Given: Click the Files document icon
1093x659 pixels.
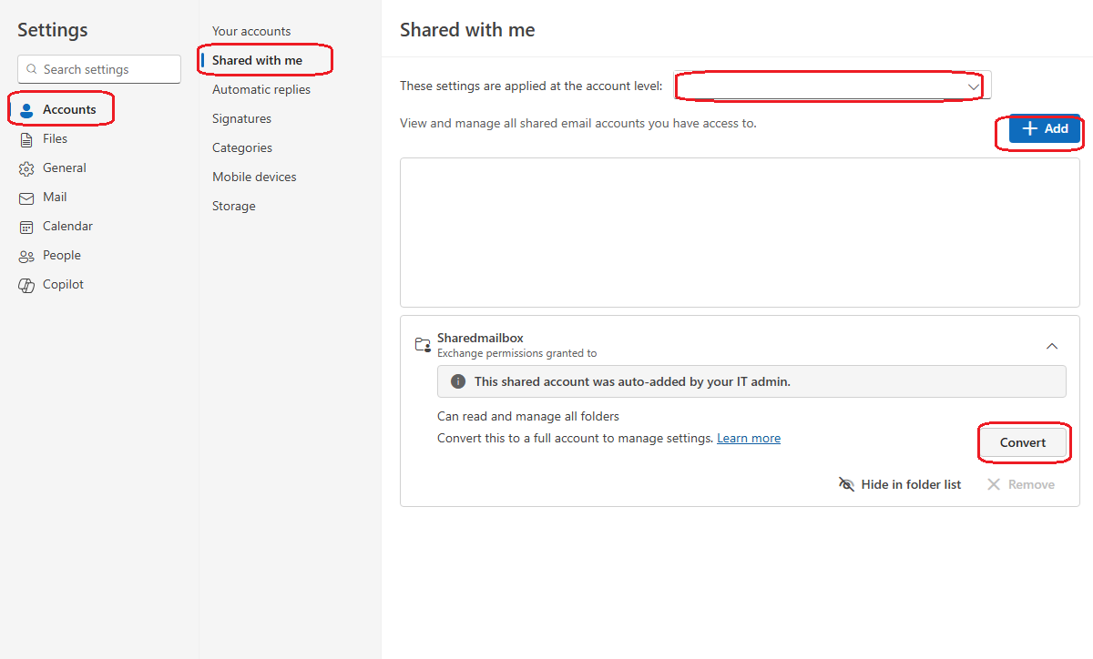Looking at the screenshot, I should tap(26, 139).
